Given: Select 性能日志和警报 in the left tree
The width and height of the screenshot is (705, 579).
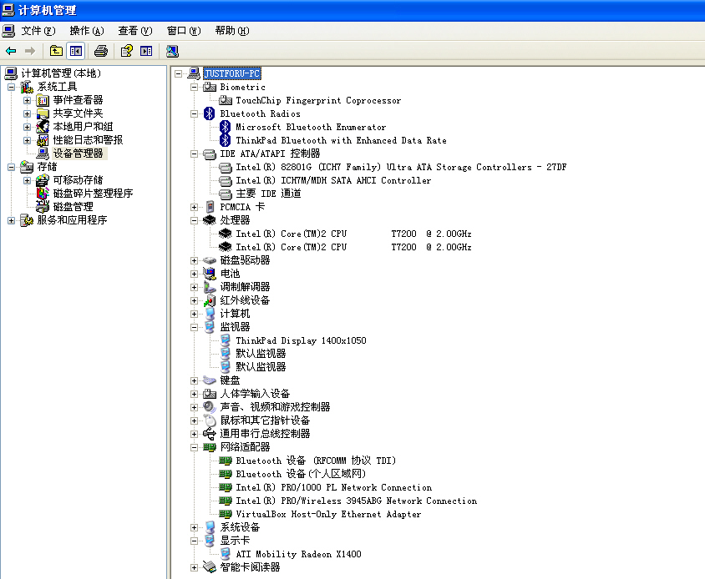Looking at the screenshot, I should tap(88, 139).
